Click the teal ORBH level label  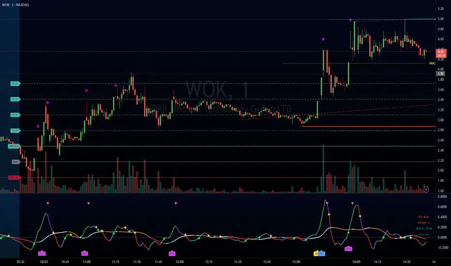14,146
